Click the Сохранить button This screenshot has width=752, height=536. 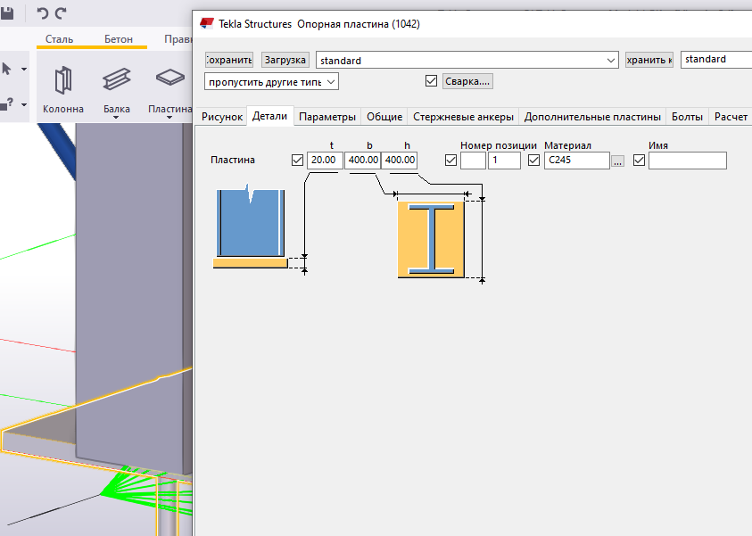[x=229, y=60]
